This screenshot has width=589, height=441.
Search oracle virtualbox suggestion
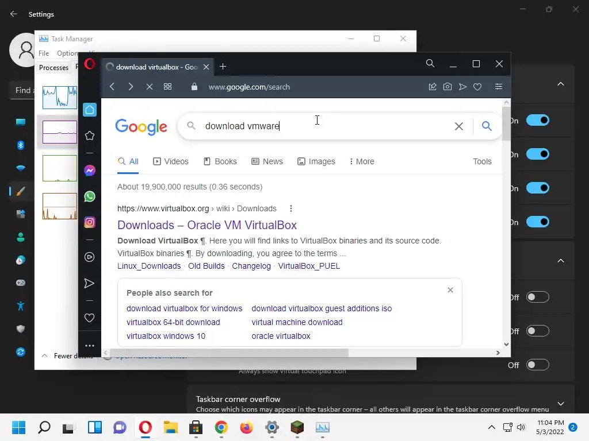tap(281, 336)
